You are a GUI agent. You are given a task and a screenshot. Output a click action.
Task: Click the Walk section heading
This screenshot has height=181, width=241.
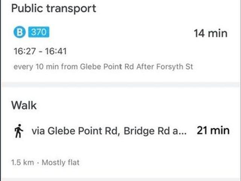[x=24, y=105]
